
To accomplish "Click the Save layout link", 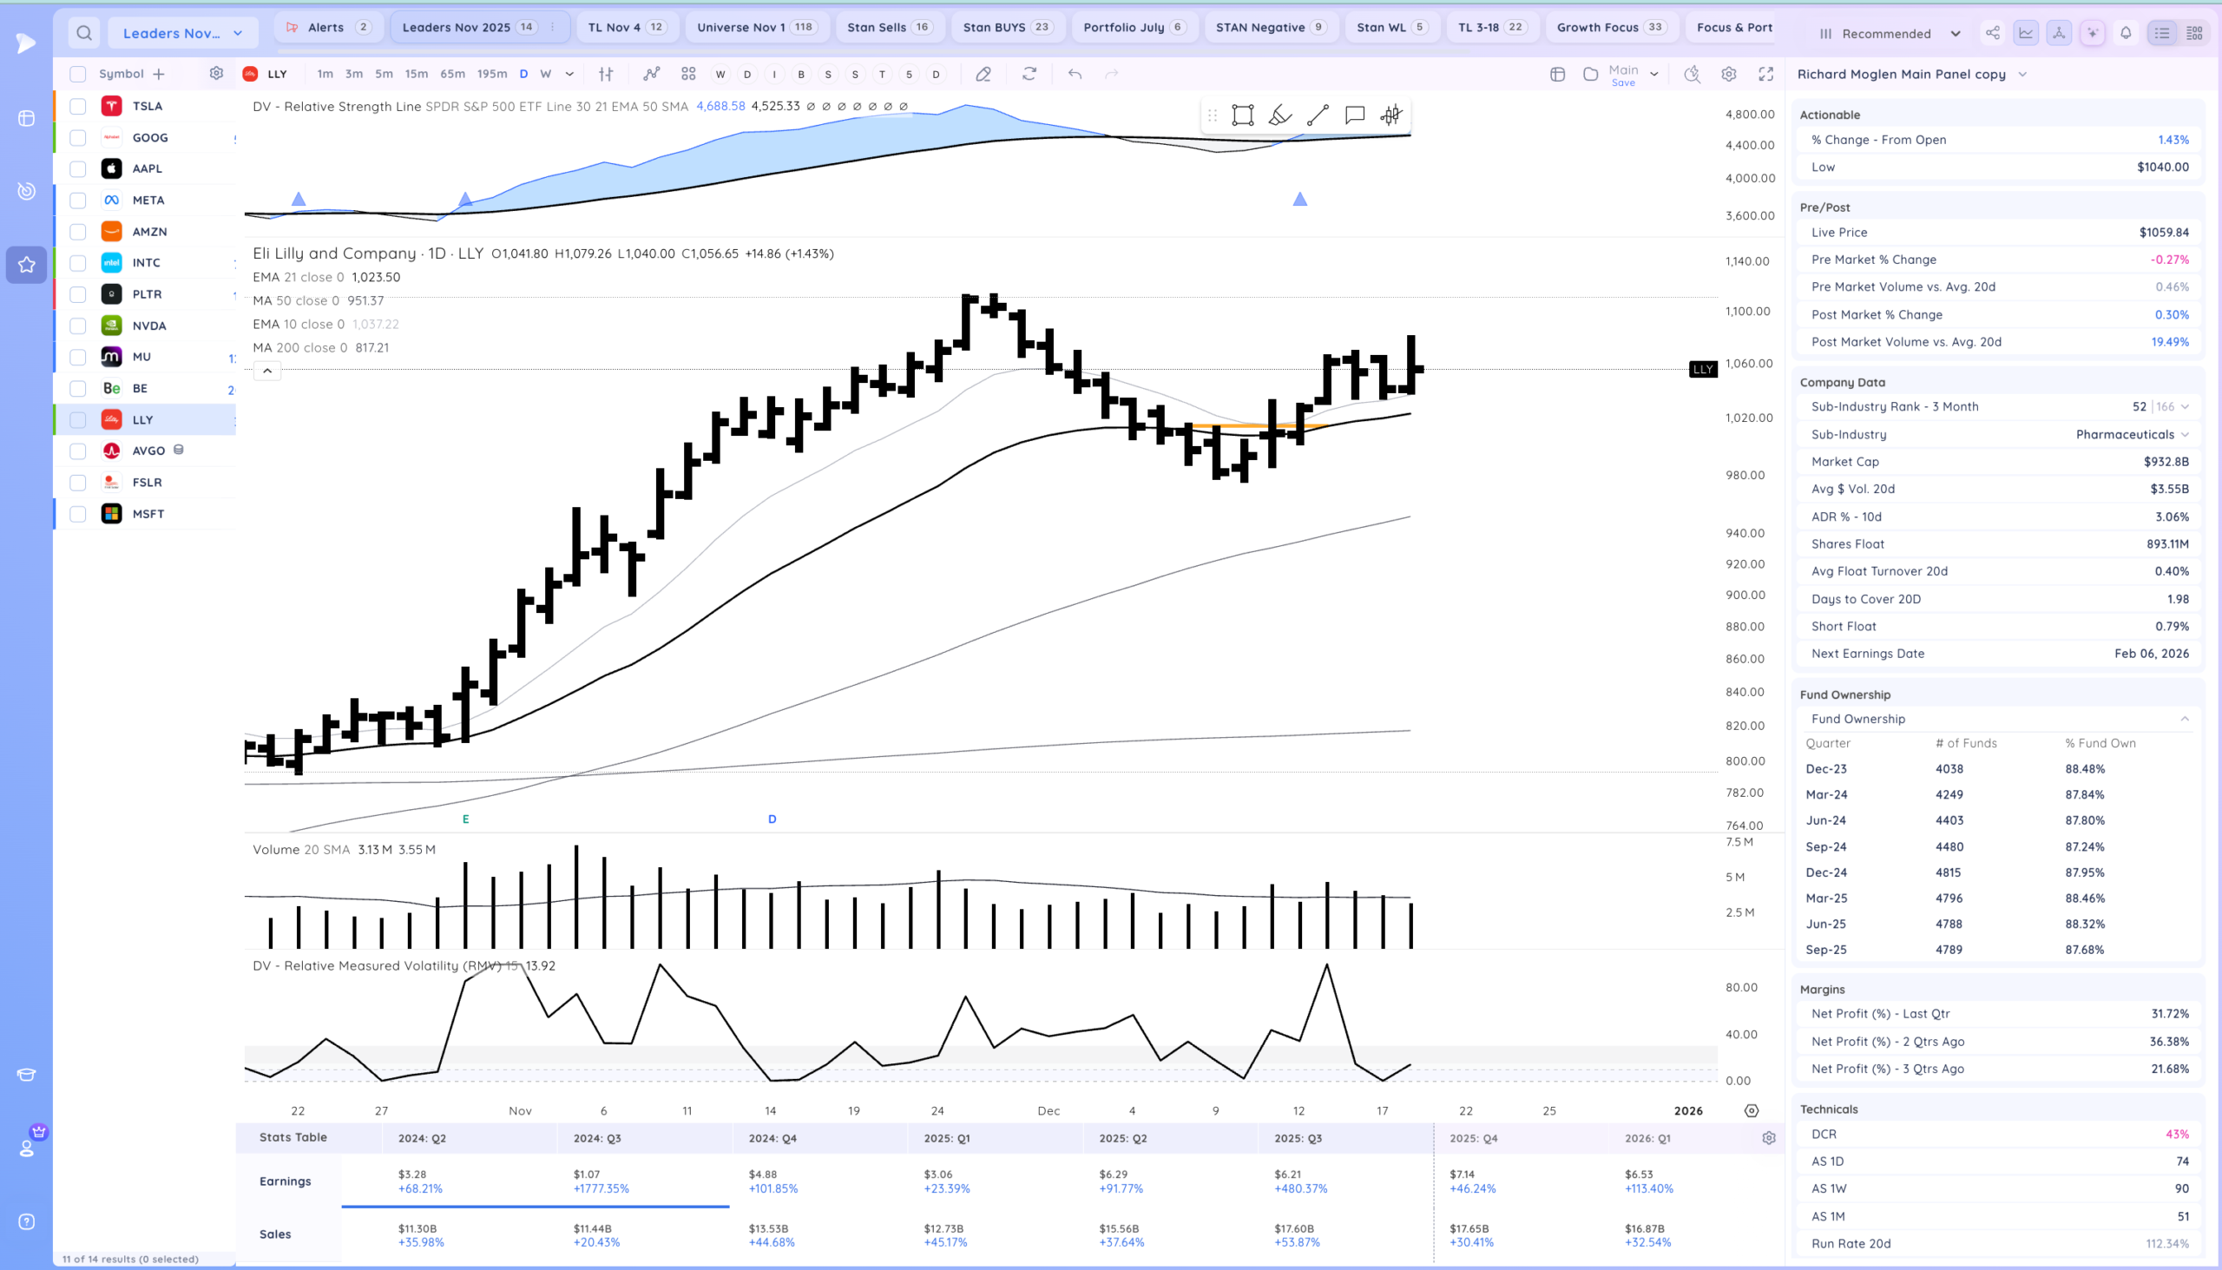I will click(x=1623, y=82).
